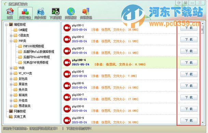Click the list scrollbar down arrow
Image resolution: width=208 pixels, height=133 pixels.
[203, 122]
